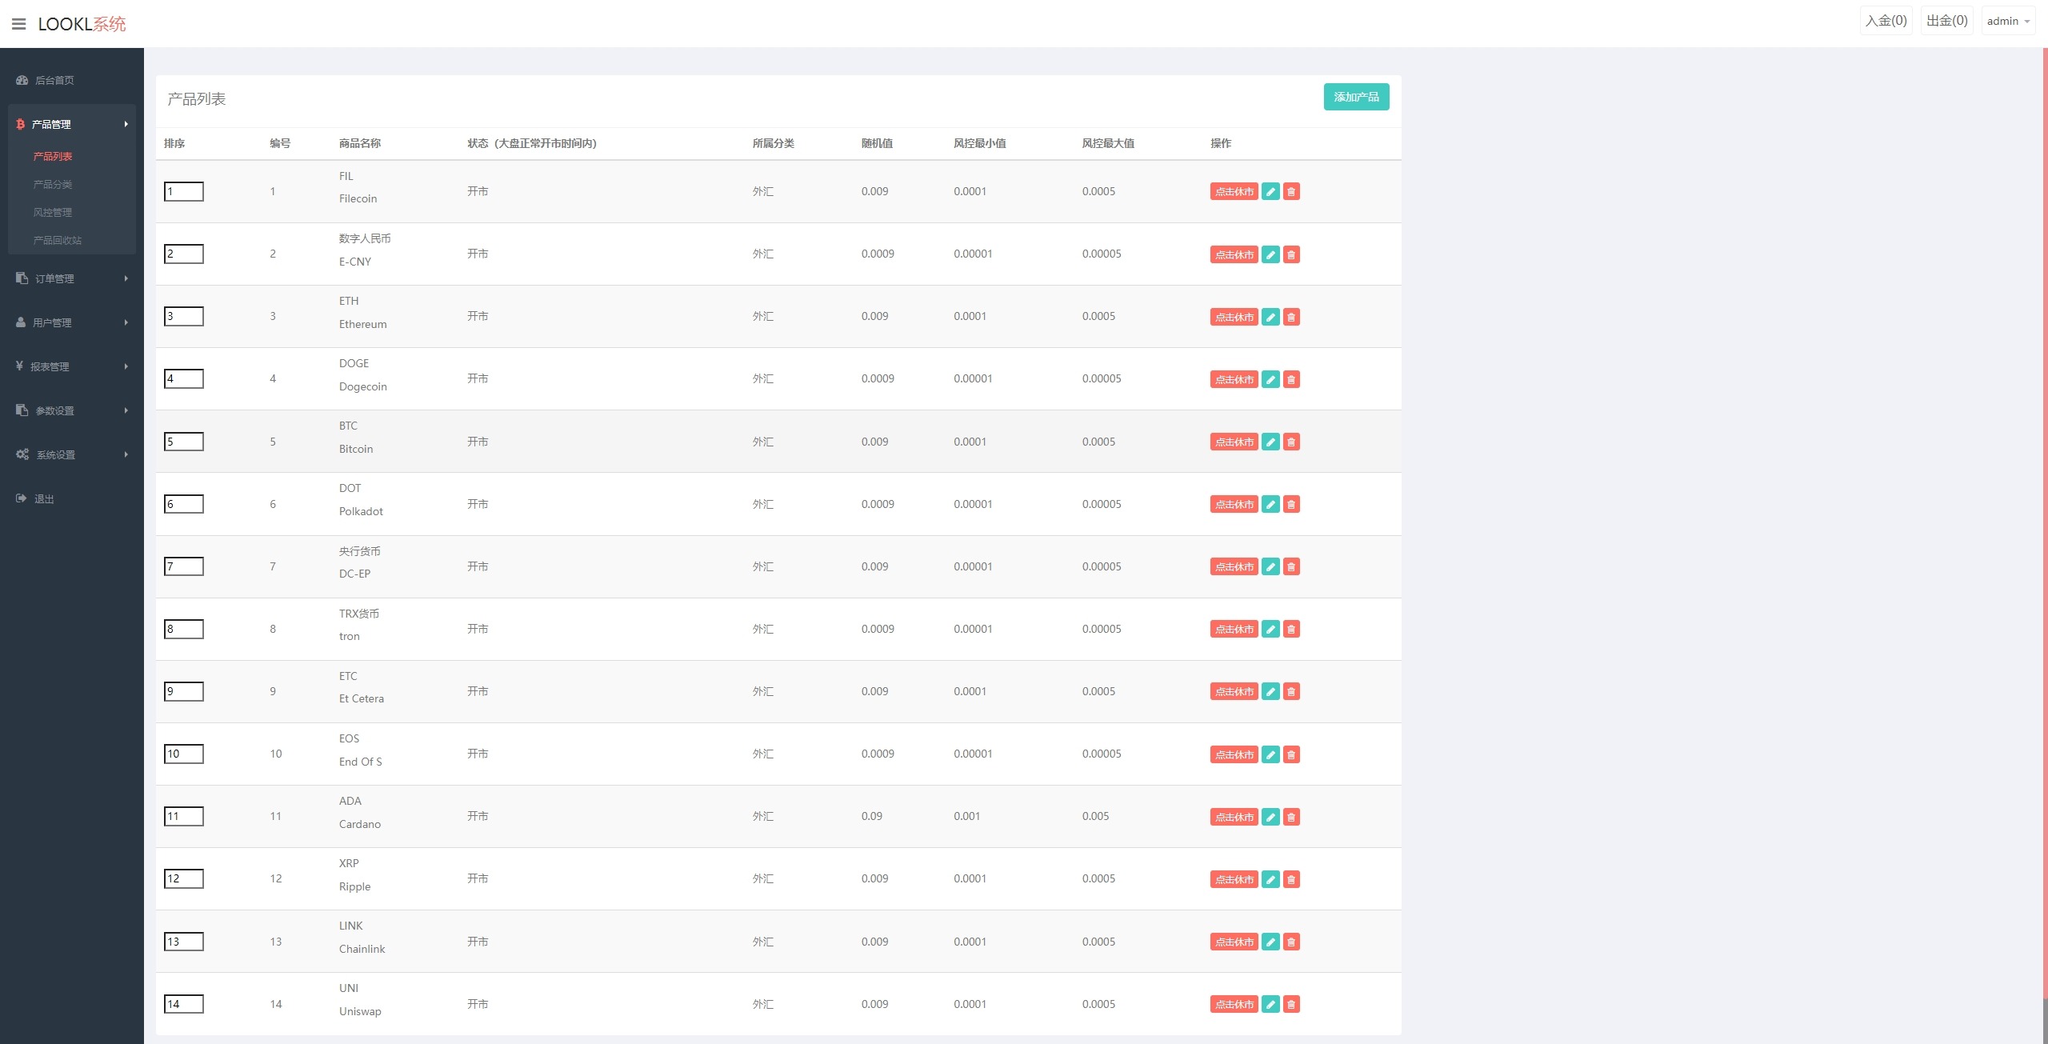This screenshot has height=1044, width=2048.
Task: Click the 添加产品 button
Action: 1356,97
